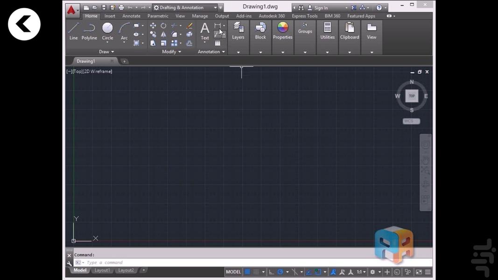Choose the Arc tool
498x280 pixels.
[124, 31]
